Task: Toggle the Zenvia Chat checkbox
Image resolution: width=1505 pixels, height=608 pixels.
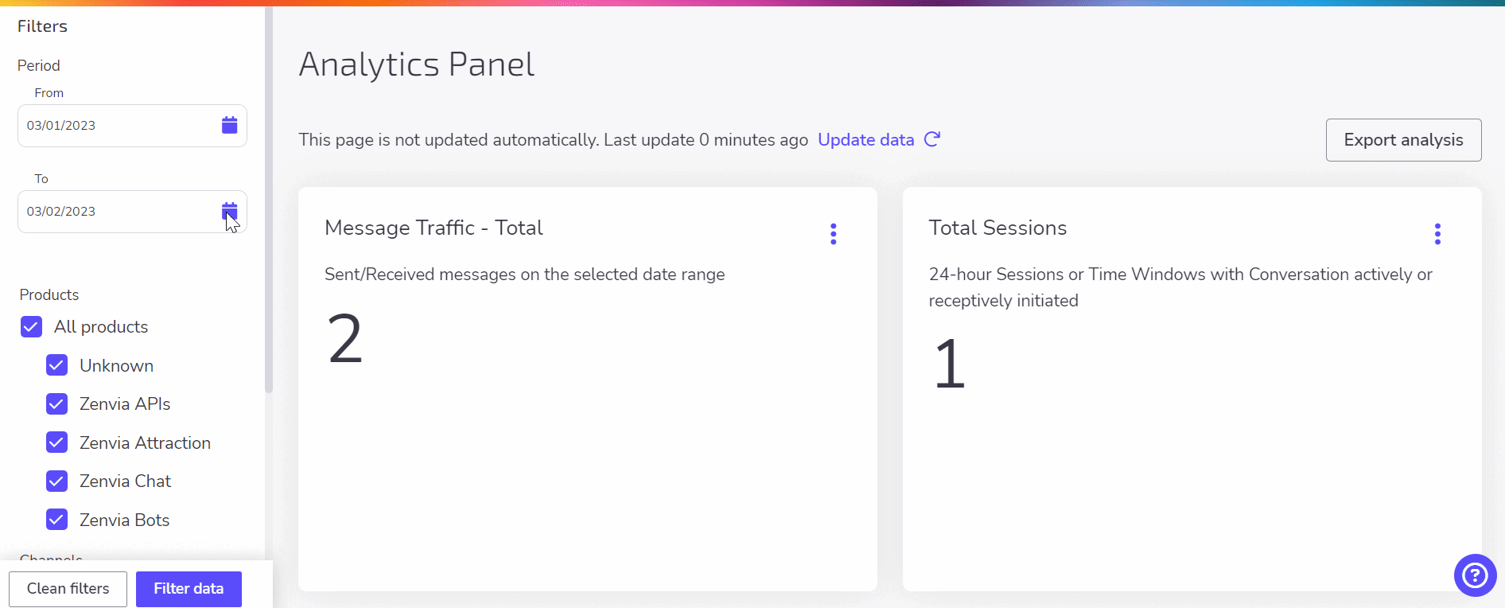Action: point(56,481)
